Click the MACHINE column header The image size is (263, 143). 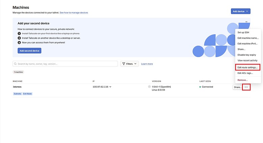tap(18, 81)
